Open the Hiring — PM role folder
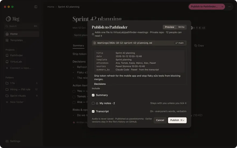 coord(22,90)
